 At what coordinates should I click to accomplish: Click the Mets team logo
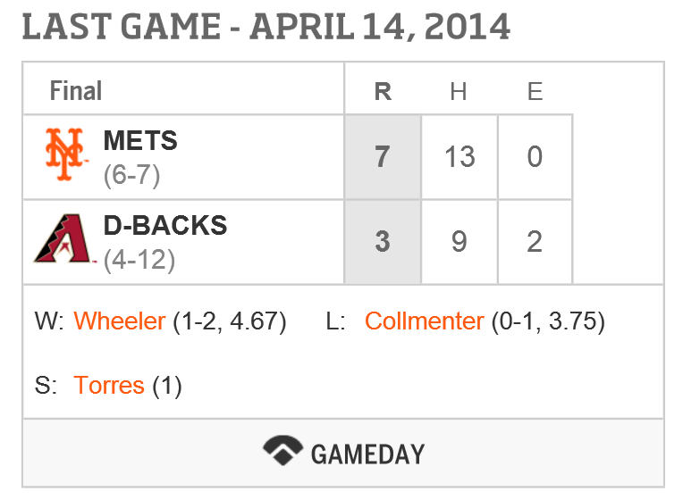pyautogui.click(x=65, y=154)
